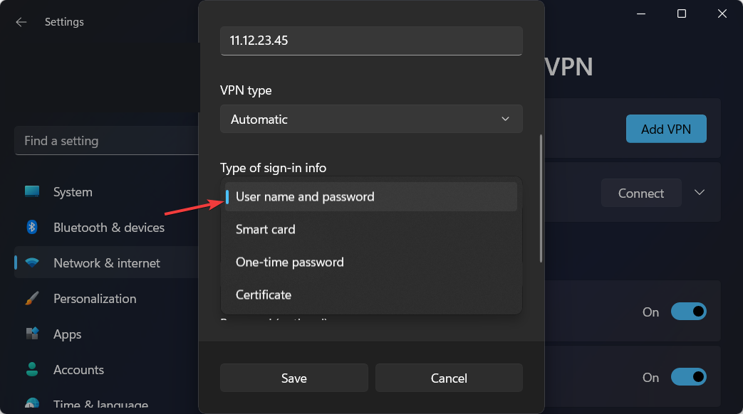743x414 pixels.
Task: Select the Network & internet Wi-Fi icon
Action: (32, 263)
